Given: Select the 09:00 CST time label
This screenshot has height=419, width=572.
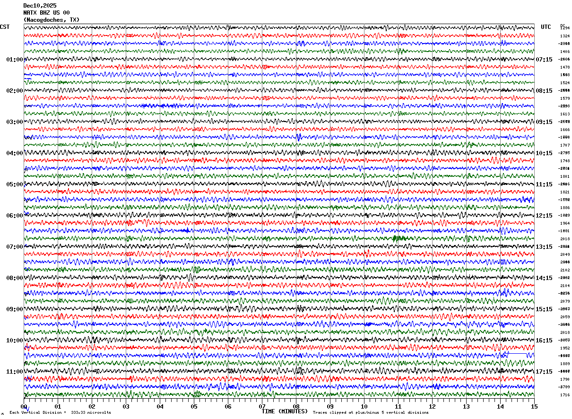Looking at the screenshot, I should [15, 309].
